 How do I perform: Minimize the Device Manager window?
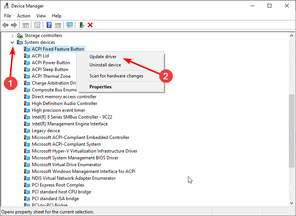click(x=252, y=6)
